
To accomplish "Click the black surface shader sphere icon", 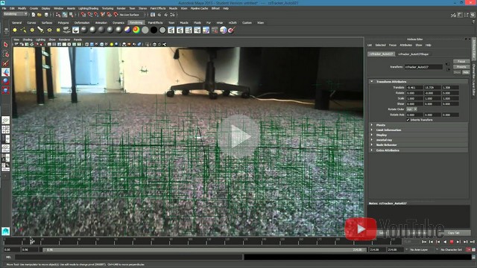I will click(x=154, y=30).
